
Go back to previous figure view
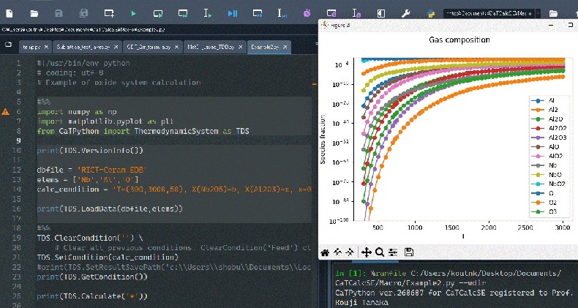[337, 252]
